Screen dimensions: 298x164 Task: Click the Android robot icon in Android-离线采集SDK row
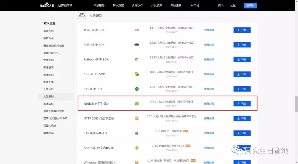pyautogui.click(x=137, y=148)
